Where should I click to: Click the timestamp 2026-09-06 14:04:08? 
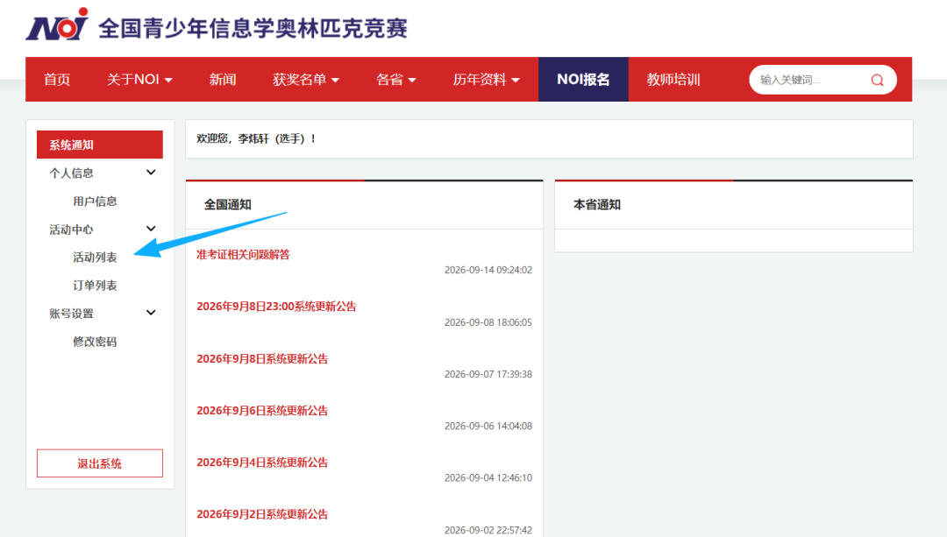pos(488,426)
